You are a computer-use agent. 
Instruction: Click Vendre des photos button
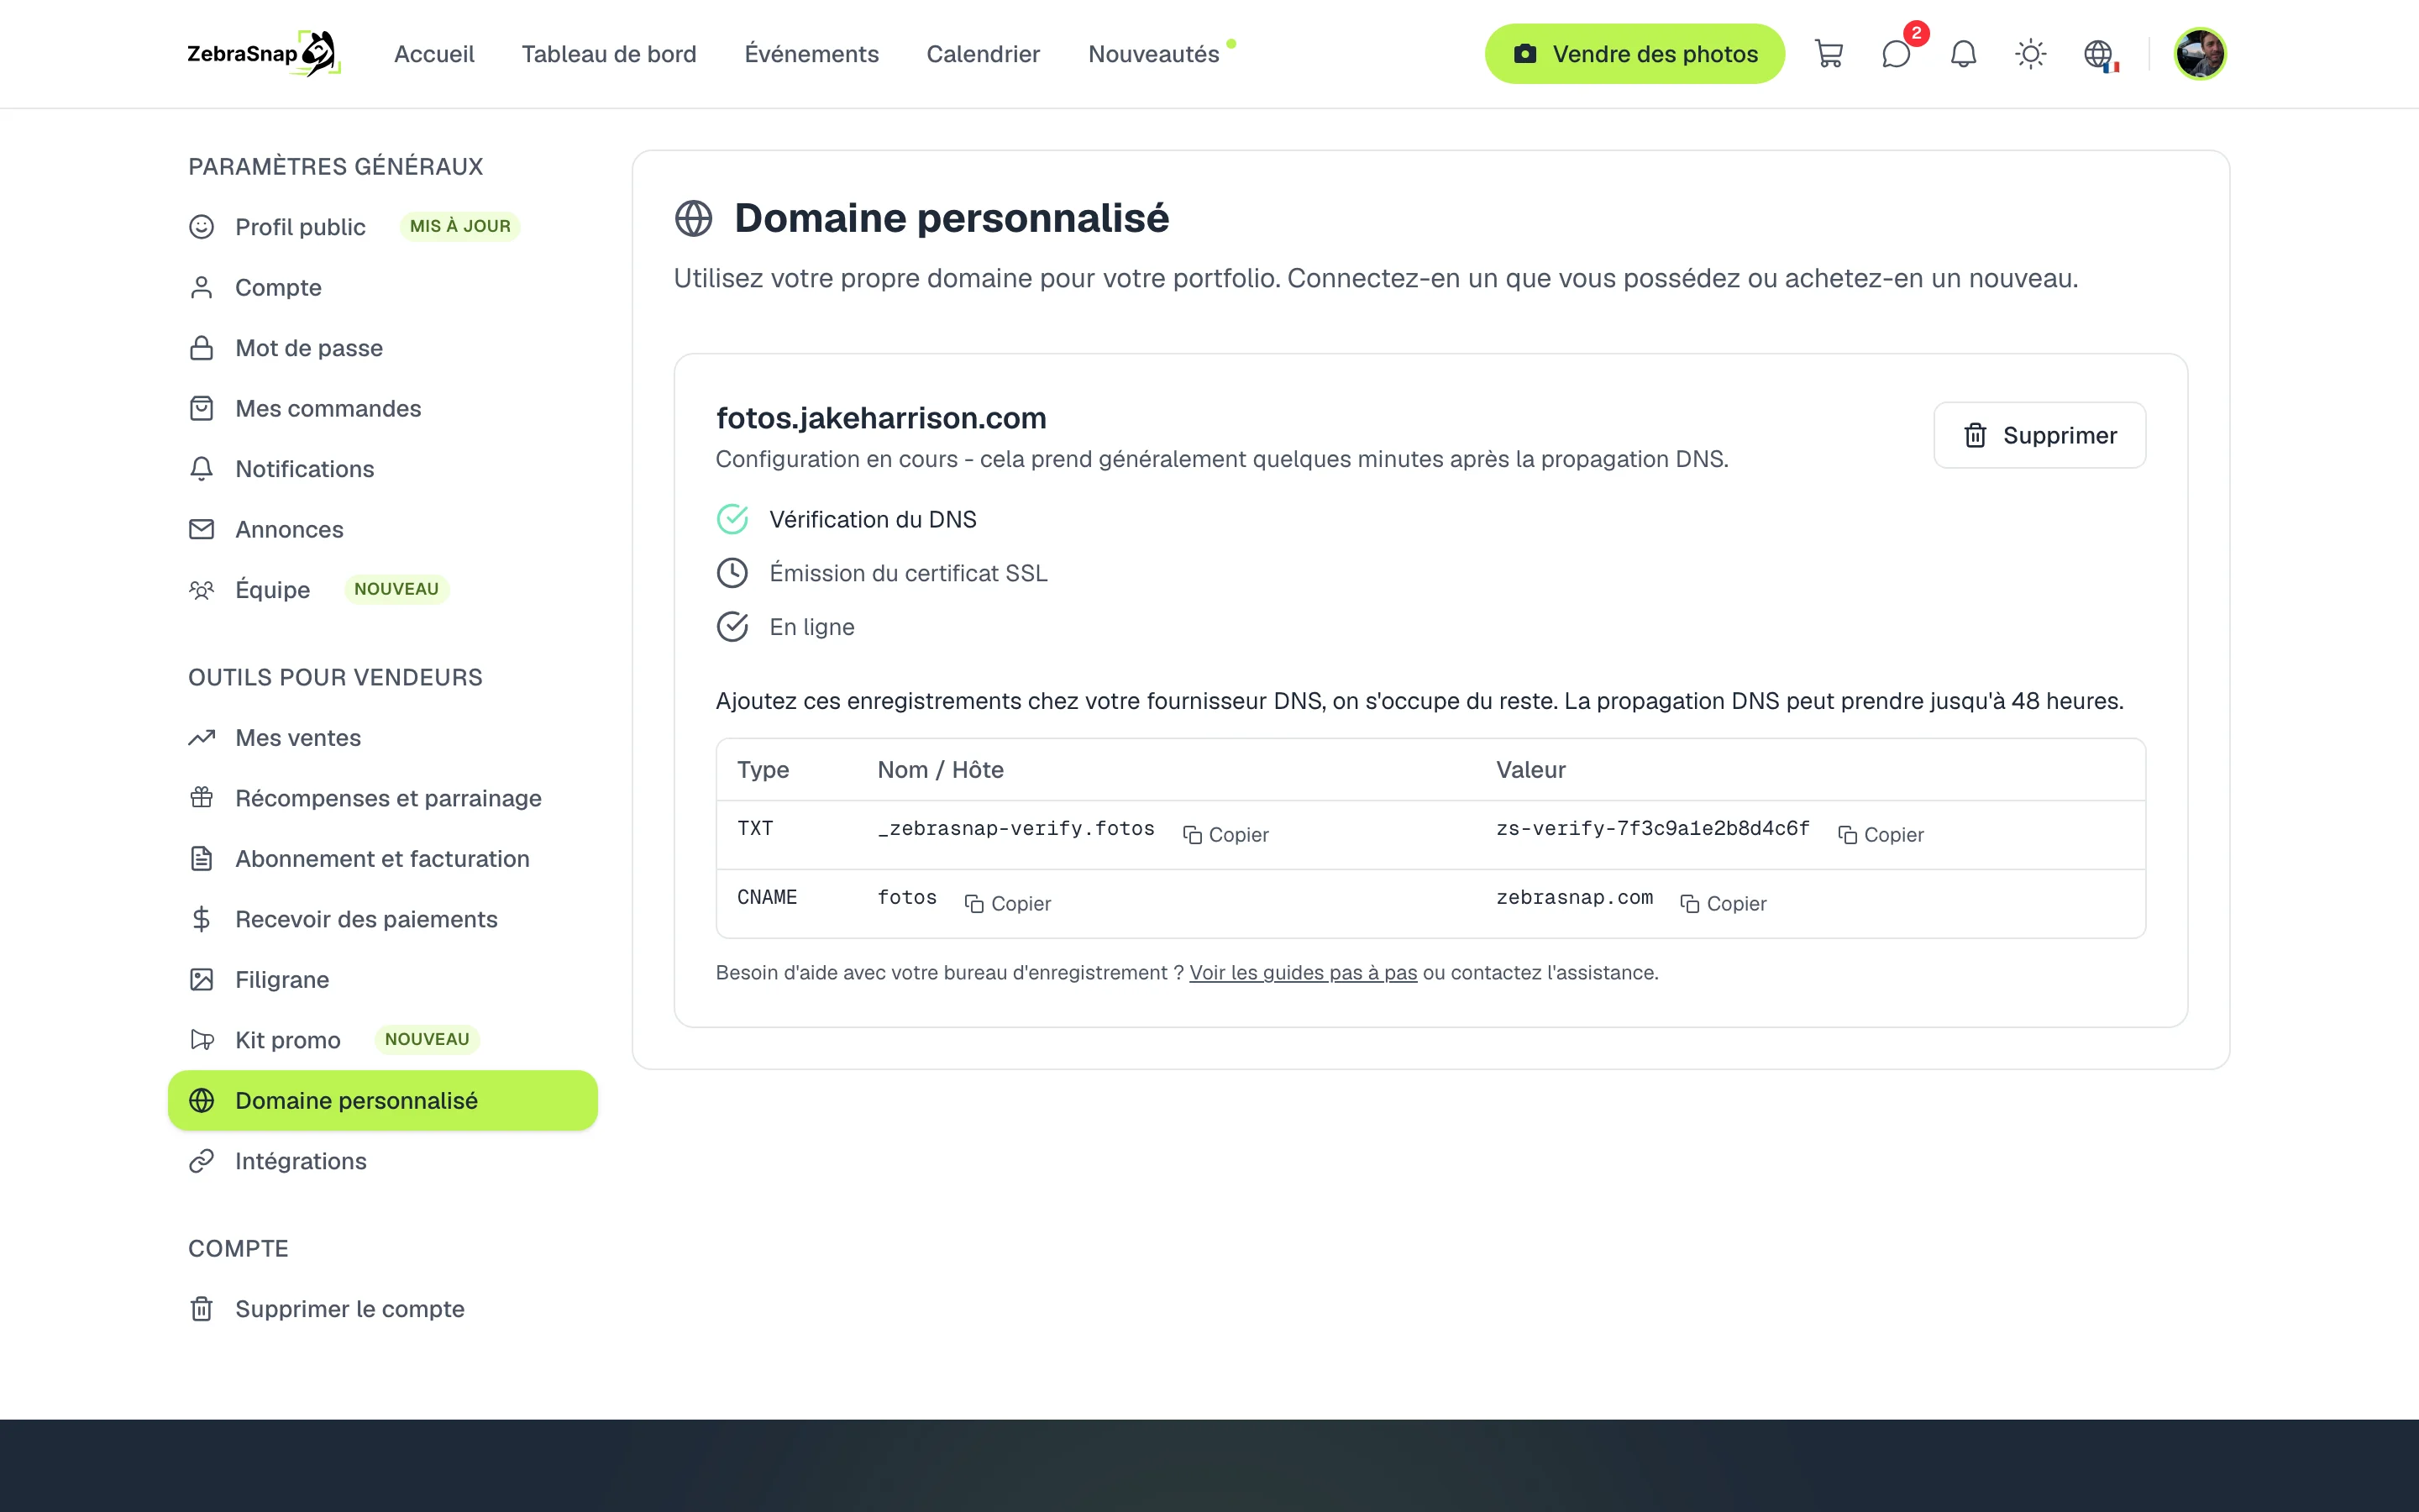pyautogui.click(x=1635, y=54)
